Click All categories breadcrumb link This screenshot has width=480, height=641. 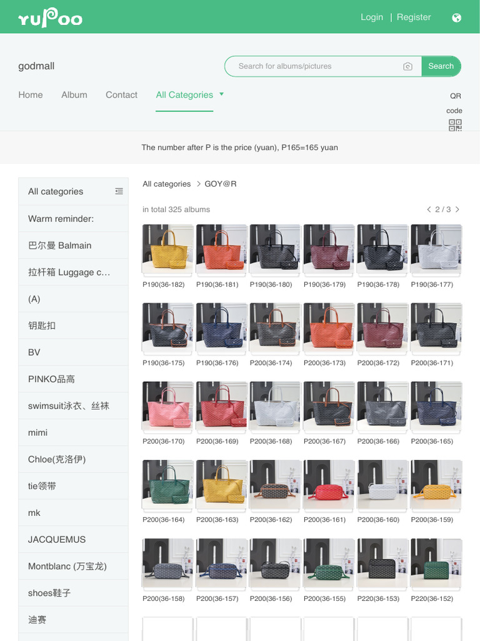click(x=166, y=184)
